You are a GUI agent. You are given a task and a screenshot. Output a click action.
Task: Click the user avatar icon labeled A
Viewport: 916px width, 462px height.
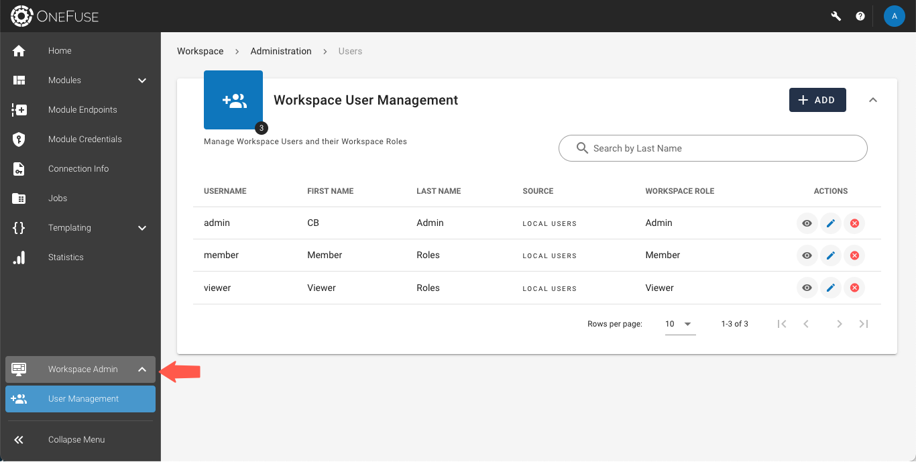coord(894,16)
